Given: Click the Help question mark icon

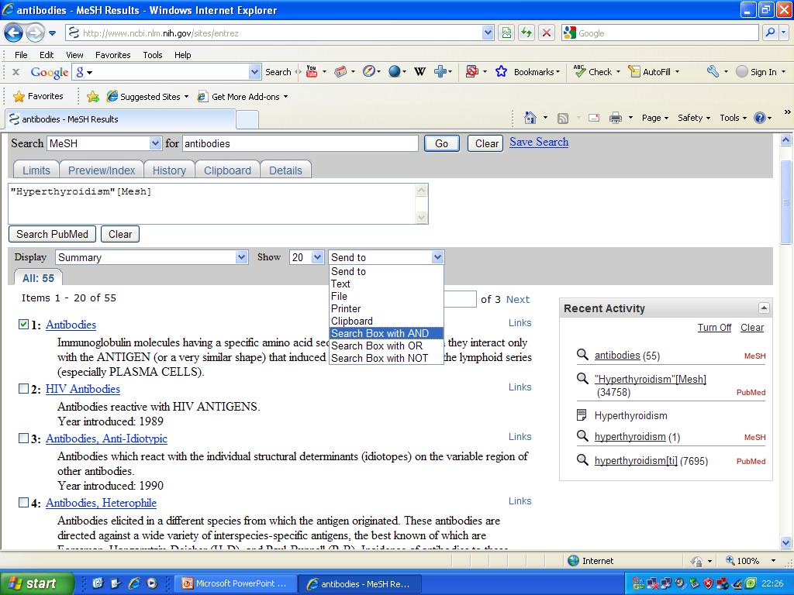Looking at the screenshot, I should [760, 118].
